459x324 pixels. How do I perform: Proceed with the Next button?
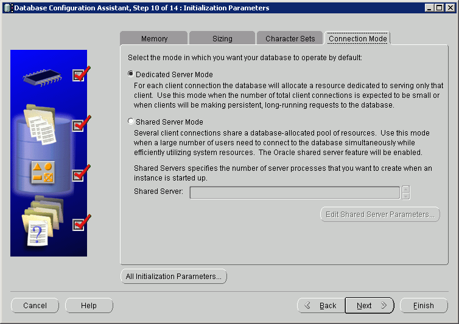pyautogui.click(x=370, y=306)
